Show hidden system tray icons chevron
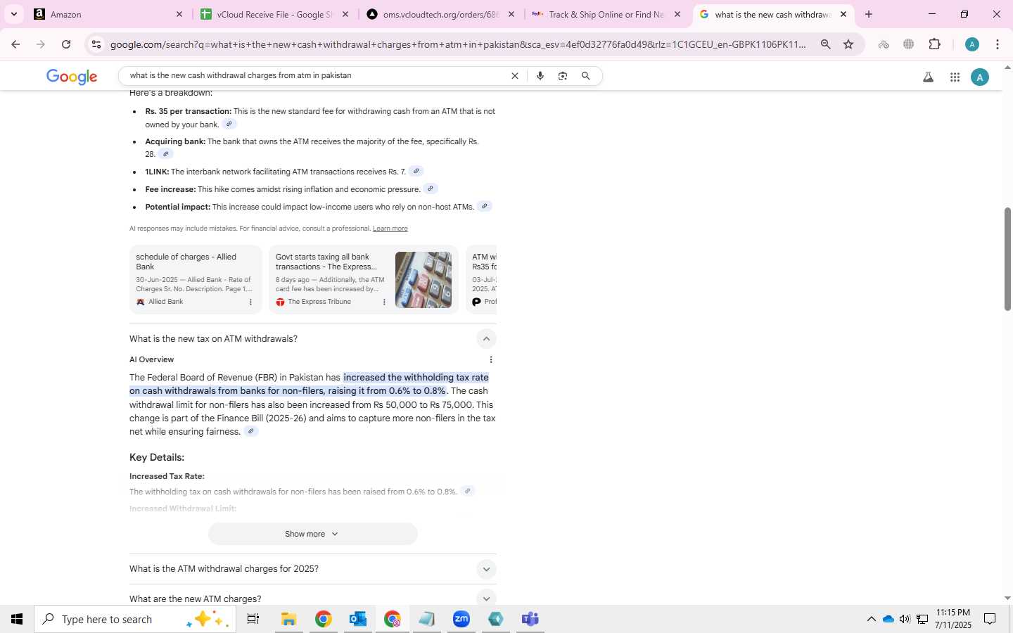The height and width of the screenshot is (633, 1013). coord(871,619)
